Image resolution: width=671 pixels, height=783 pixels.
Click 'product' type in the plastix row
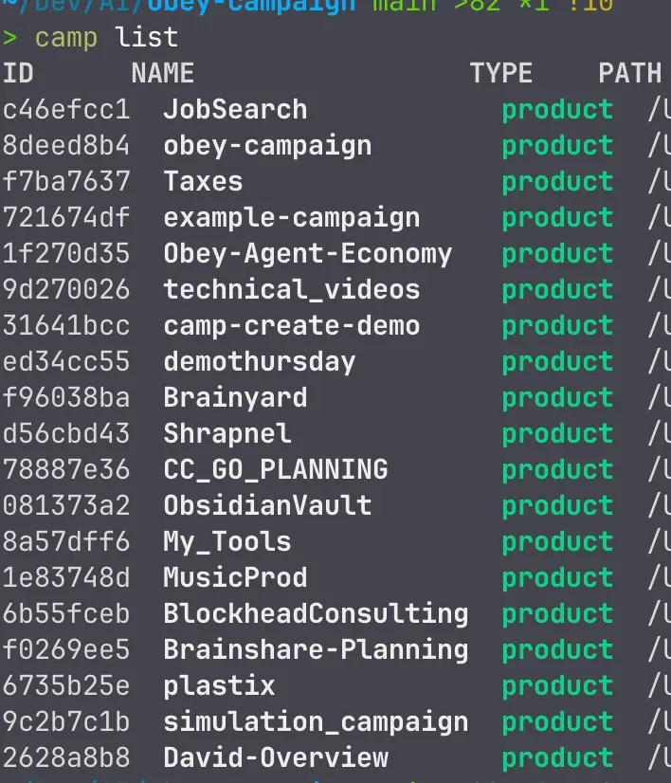click(557, 687)
